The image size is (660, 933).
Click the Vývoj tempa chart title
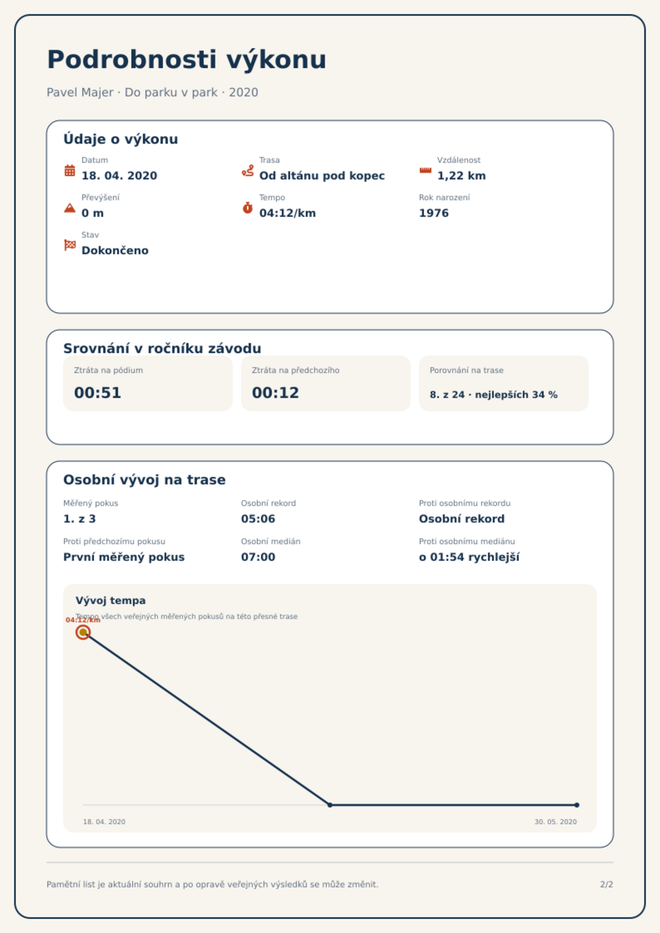click(111, 601)
